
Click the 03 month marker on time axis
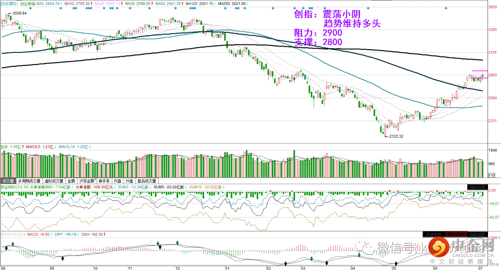click(x=303, y=268)
